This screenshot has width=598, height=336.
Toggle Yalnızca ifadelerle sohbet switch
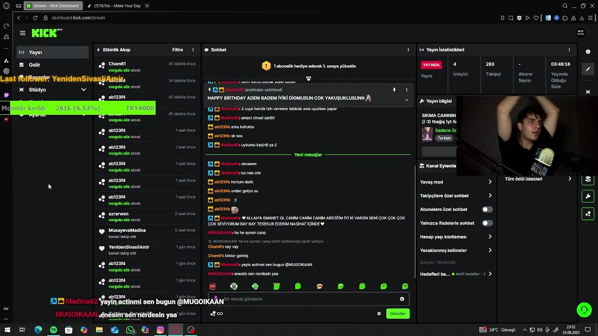coord(487,223)
